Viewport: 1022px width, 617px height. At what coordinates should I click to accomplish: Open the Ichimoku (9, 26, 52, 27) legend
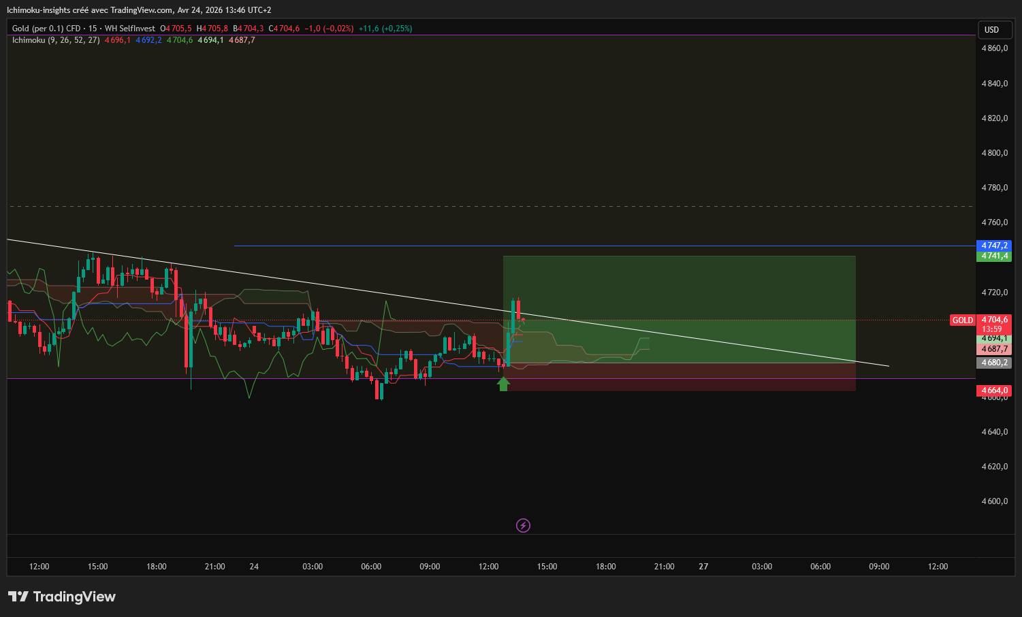pos(56,40)
